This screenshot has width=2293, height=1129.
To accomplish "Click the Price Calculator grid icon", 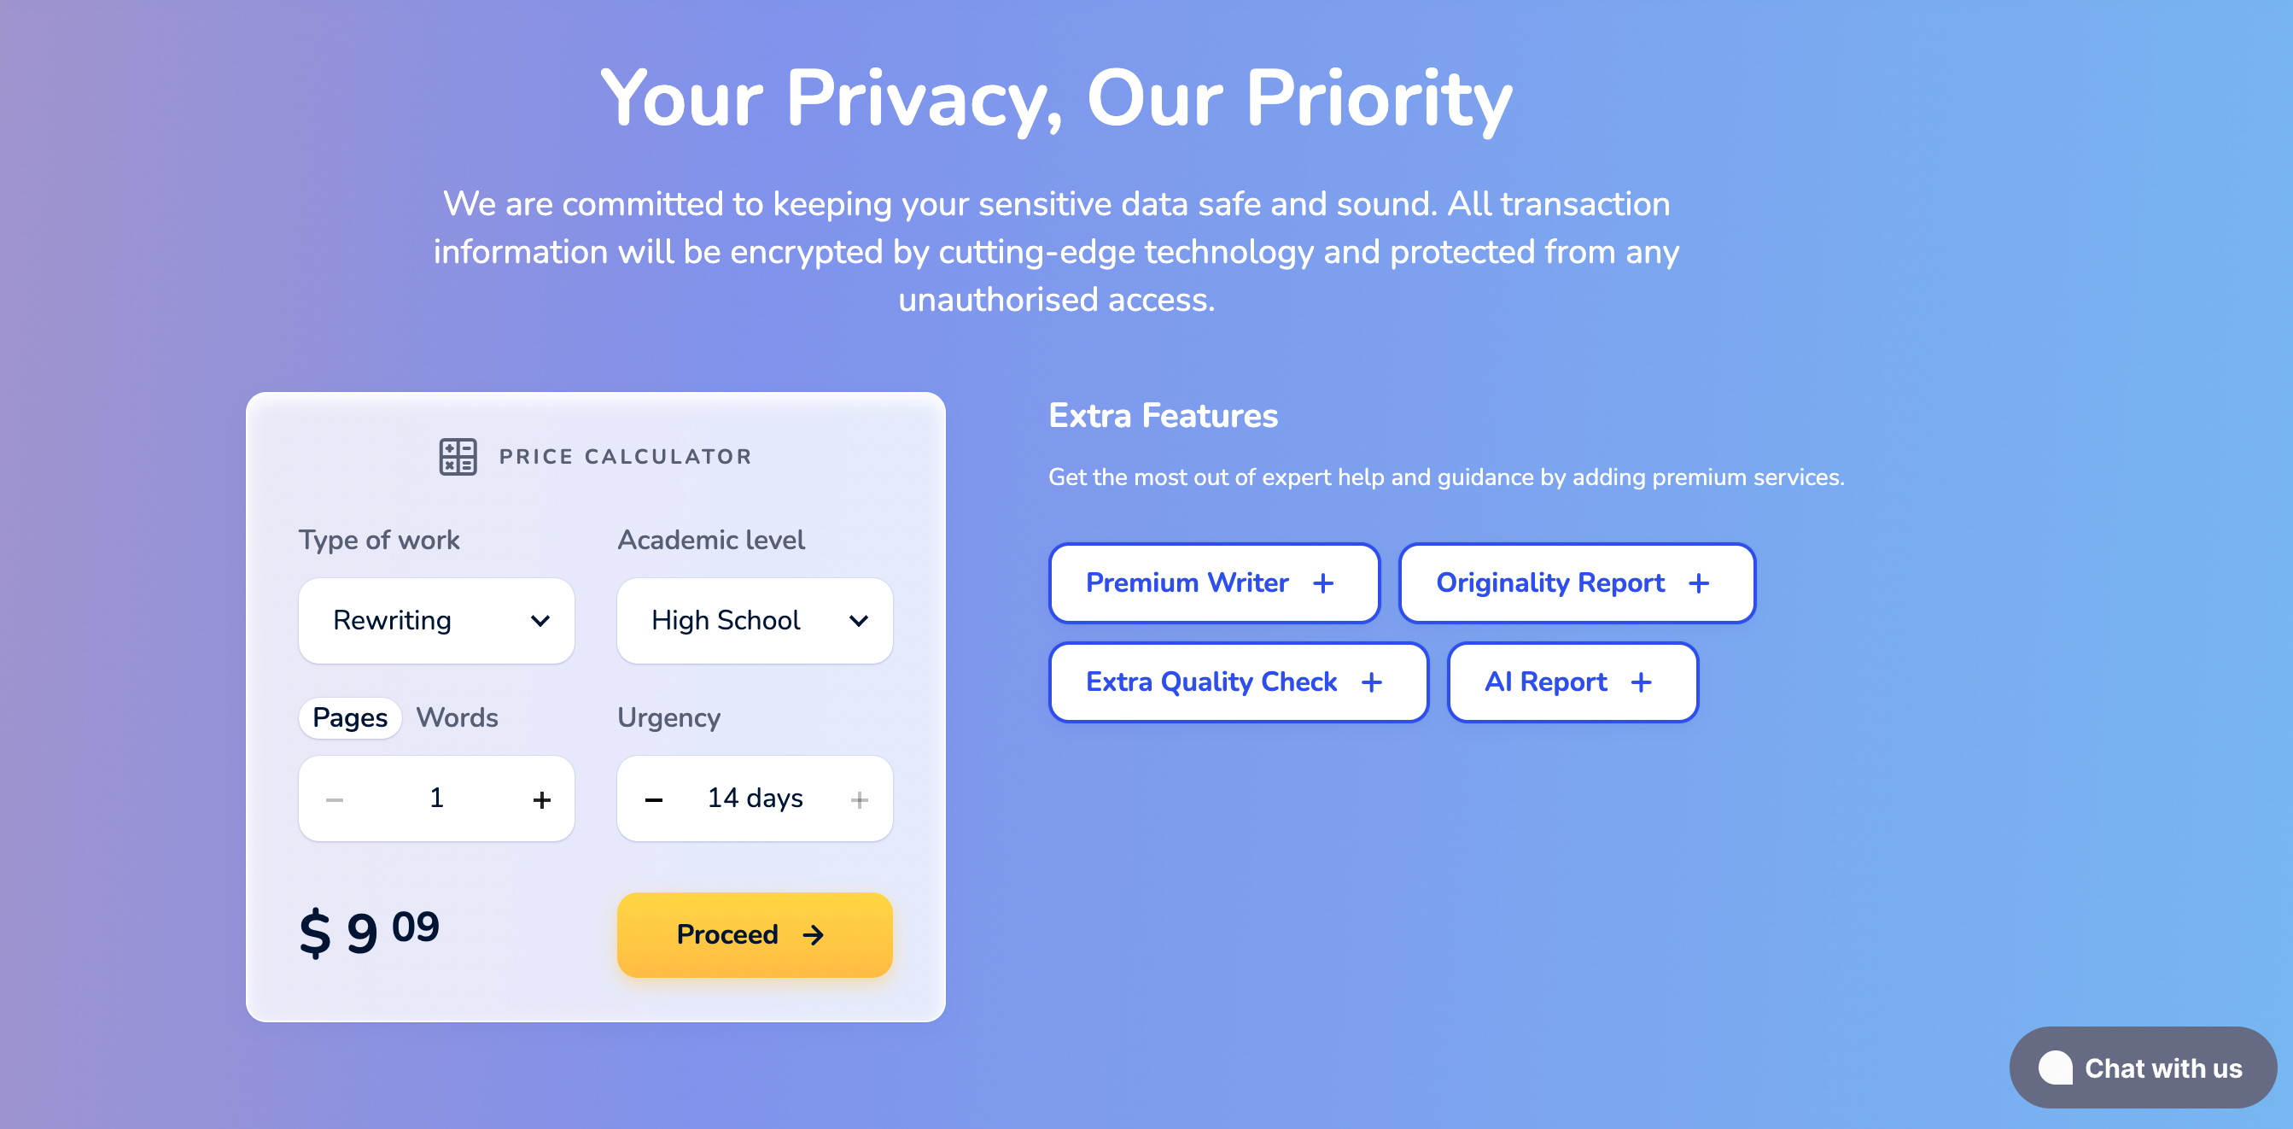I will click(458, 455).
